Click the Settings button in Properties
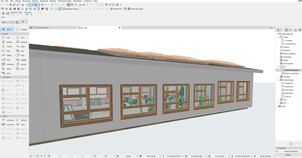302x158 pixels. [288, 154]
